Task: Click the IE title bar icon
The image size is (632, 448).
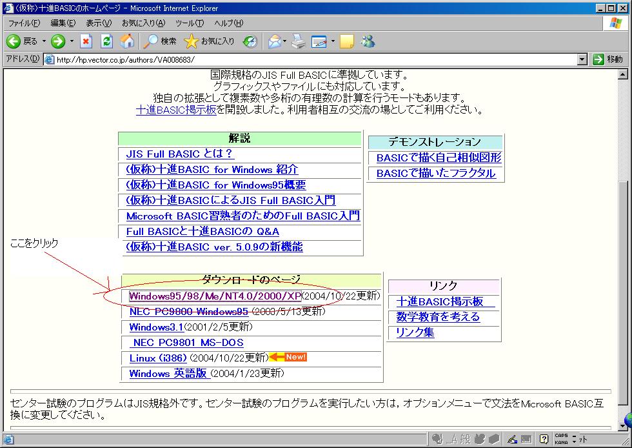Action: (8, 8)
